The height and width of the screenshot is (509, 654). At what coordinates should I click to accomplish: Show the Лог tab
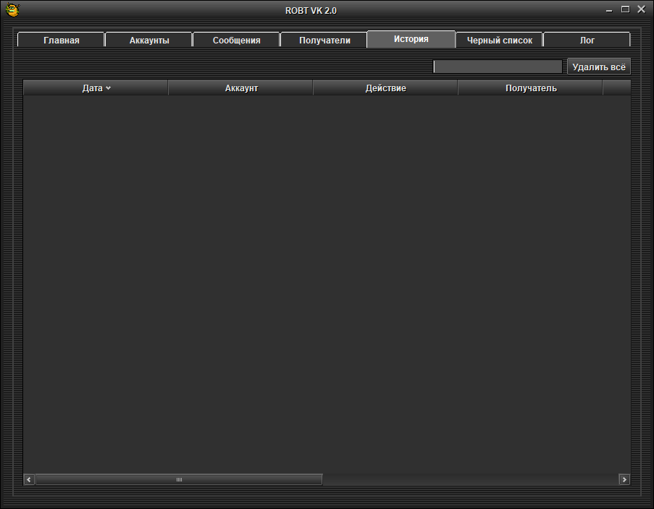(587, 41)
